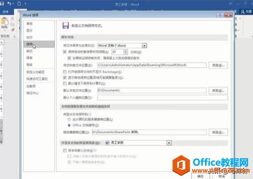
Task: Toggle 打开或保存文件时不显示 Backstage checkbox
Action: (x=65, y=72)
